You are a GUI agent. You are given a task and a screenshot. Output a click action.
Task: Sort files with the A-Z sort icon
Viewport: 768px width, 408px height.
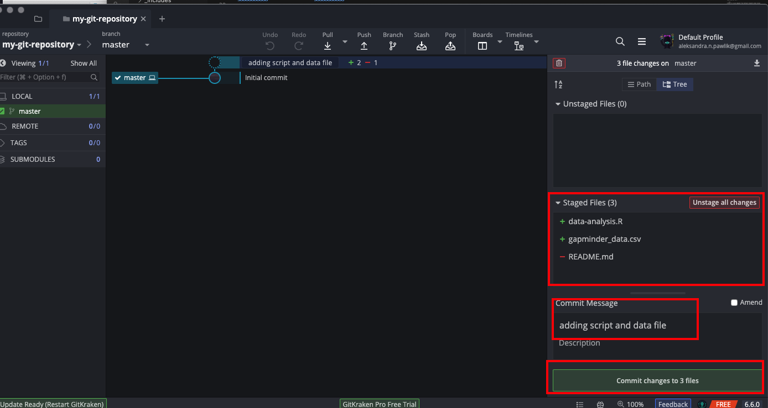(x=558, y=84)
